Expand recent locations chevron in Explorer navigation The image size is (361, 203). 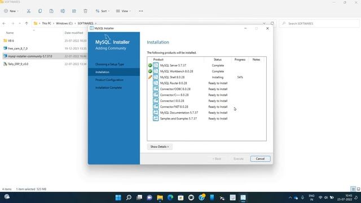tap(20, 24)
